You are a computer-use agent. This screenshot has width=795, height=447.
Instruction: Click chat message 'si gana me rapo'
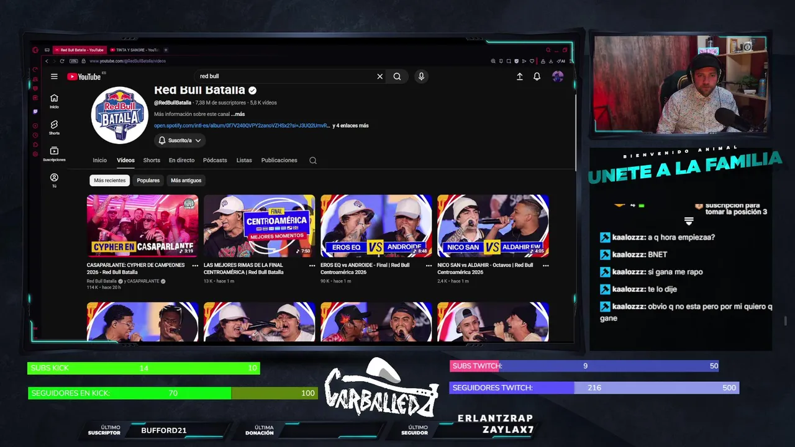pyautogui.click(x=675, y=272)
